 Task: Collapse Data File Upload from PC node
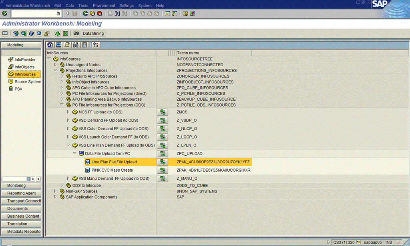click(x=74, y=153)
